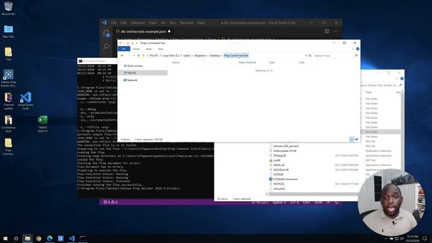432x243 pixels.
Task: Click 'Users' in the address breadcrumb
Action: coord(187,55)
